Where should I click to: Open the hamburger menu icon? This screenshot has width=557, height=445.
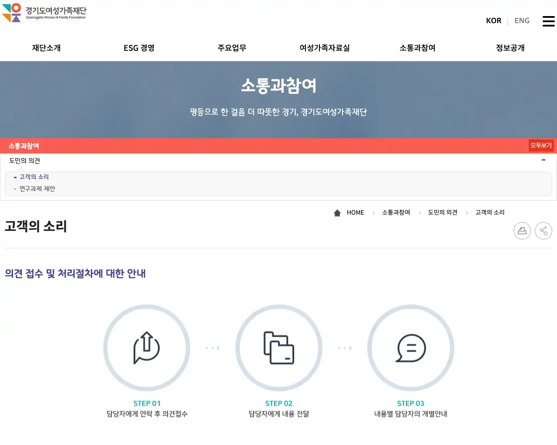548,21
